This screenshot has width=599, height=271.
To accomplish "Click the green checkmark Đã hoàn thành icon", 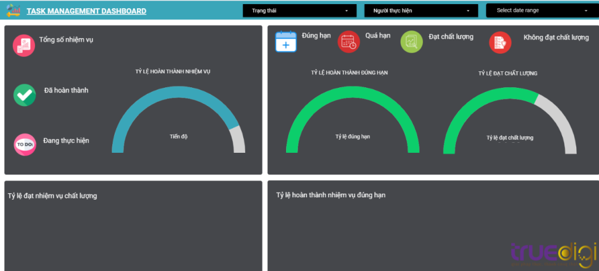I will 25,95.
